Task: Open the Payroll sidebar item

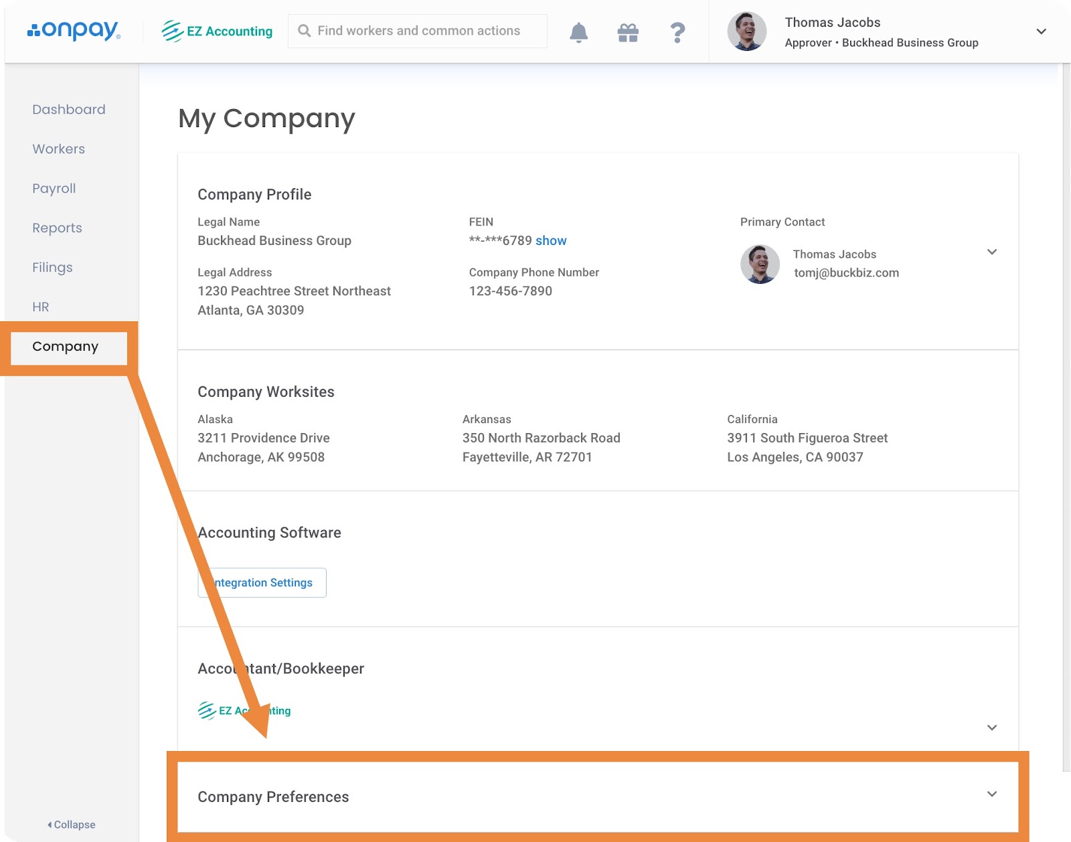Action: (x=54, y=188)
